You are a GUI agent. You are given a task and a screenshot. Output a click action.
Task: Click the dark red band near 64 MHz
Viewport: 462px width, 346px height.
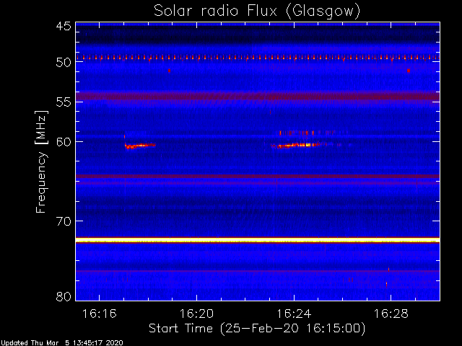point(258,177)
